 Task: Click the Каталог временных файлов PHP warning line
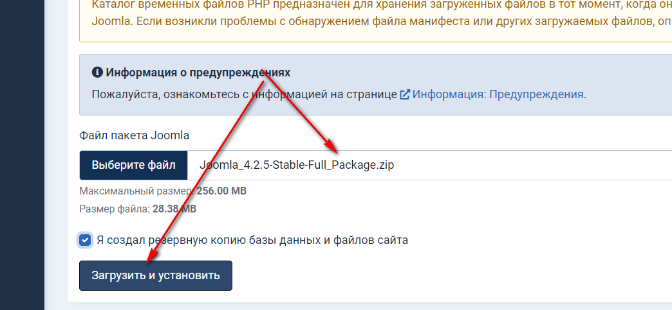pos(380,4)
